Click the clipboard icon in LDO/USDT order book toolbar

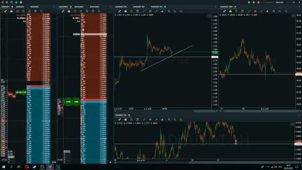click(x=93, y=11)
